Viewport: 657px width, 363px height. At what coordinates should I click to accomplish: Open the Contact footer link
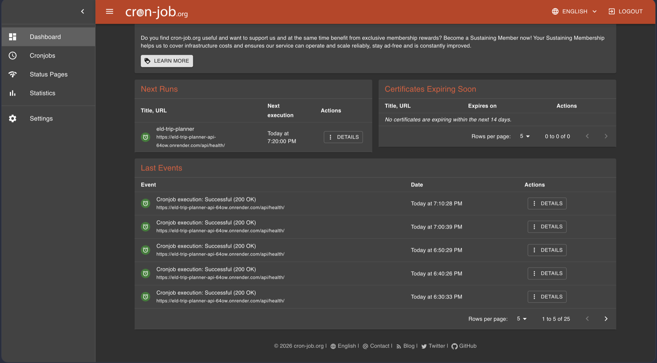pyautogui.click(x=376, y=346)
